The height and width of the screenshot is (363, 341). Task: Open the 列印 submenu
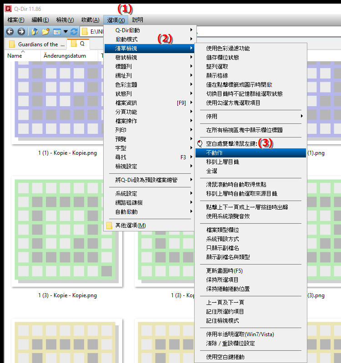(x=149, y=130)
